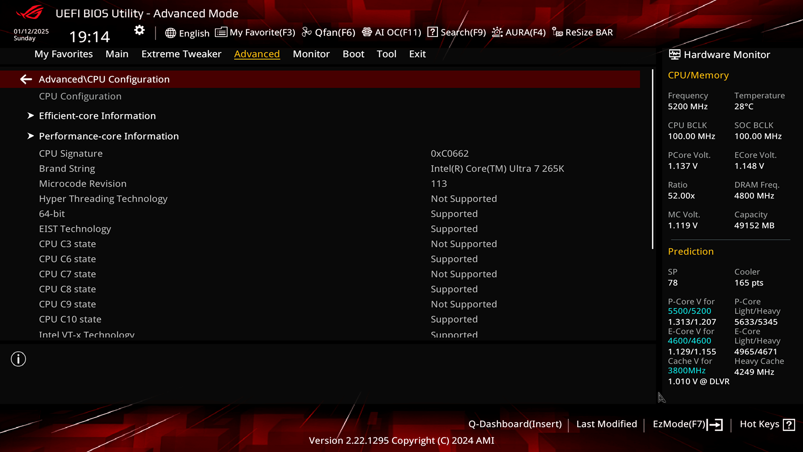The width and height of the screenshot is (803, 452).
Task: Click the Qfan fan control icon
Action: point(307,32)
